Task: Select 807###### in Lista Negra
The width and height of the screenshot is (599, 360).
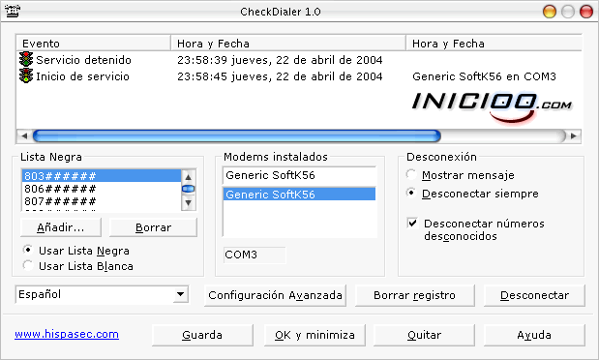Action: (x=102, y=201)
